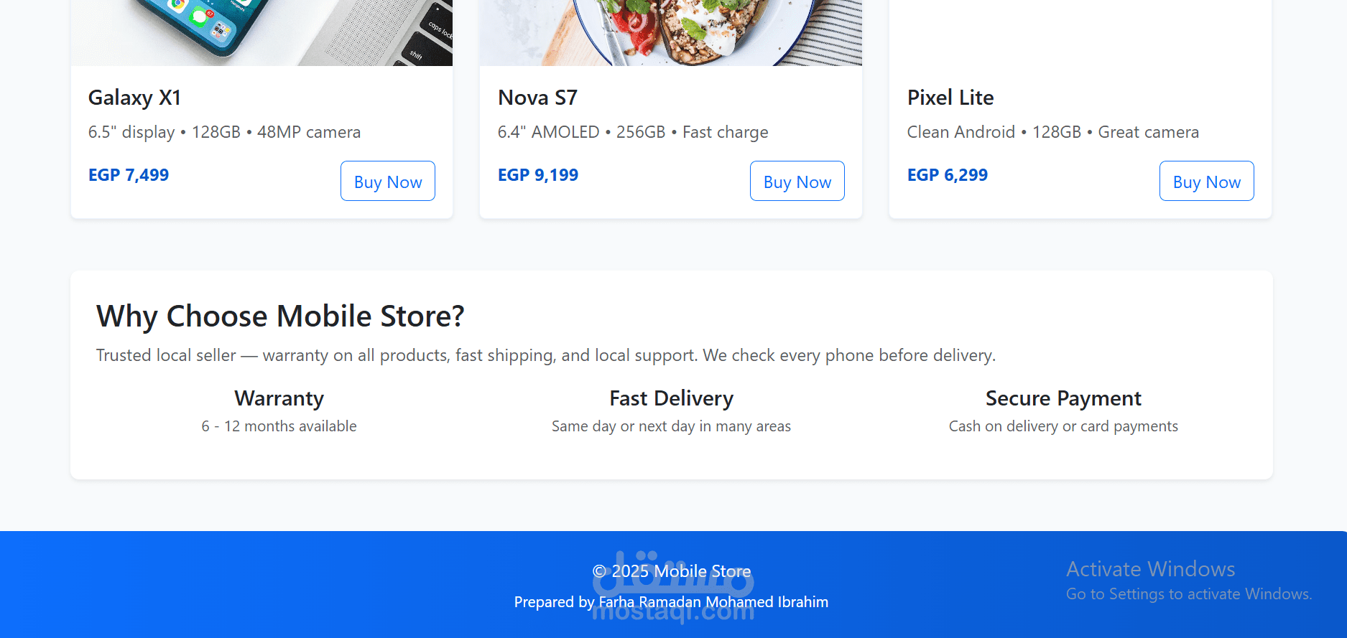The height and width of the screenshot is (638, 1347).
Task: Open the Galaxy X1 product image
Action: point(261,32)
